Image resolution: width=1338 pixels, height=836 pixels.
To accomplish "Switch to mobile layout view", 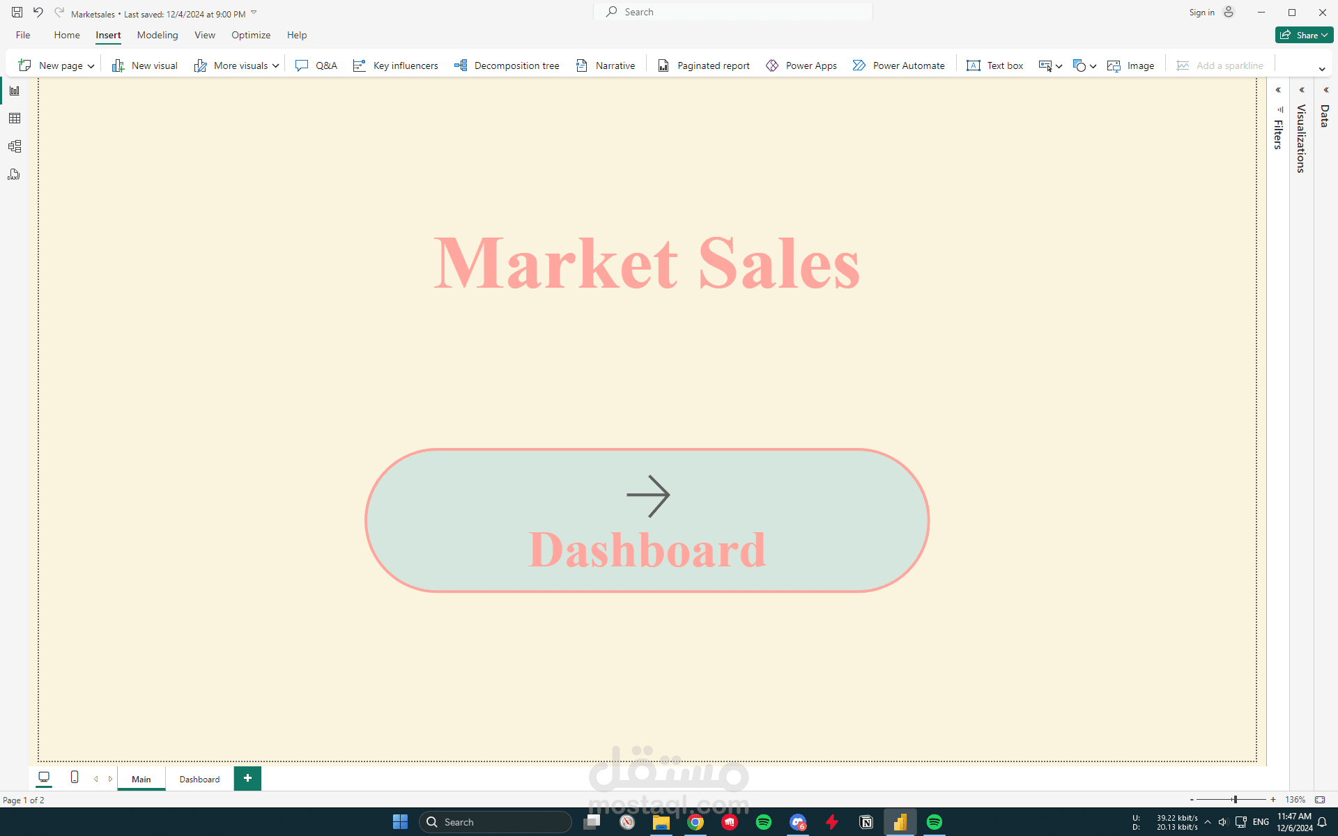I will click(75, 777).
